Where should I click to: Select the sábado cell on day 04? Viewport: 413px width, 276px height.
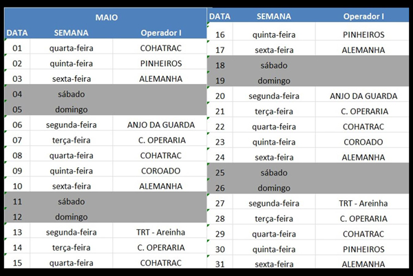tap(72, 94)
